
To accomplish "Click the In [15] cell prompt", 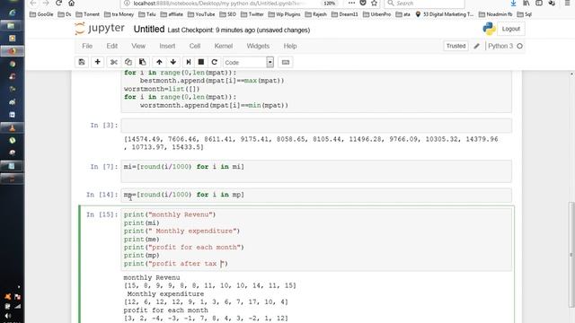I will [x=102, y=214].
